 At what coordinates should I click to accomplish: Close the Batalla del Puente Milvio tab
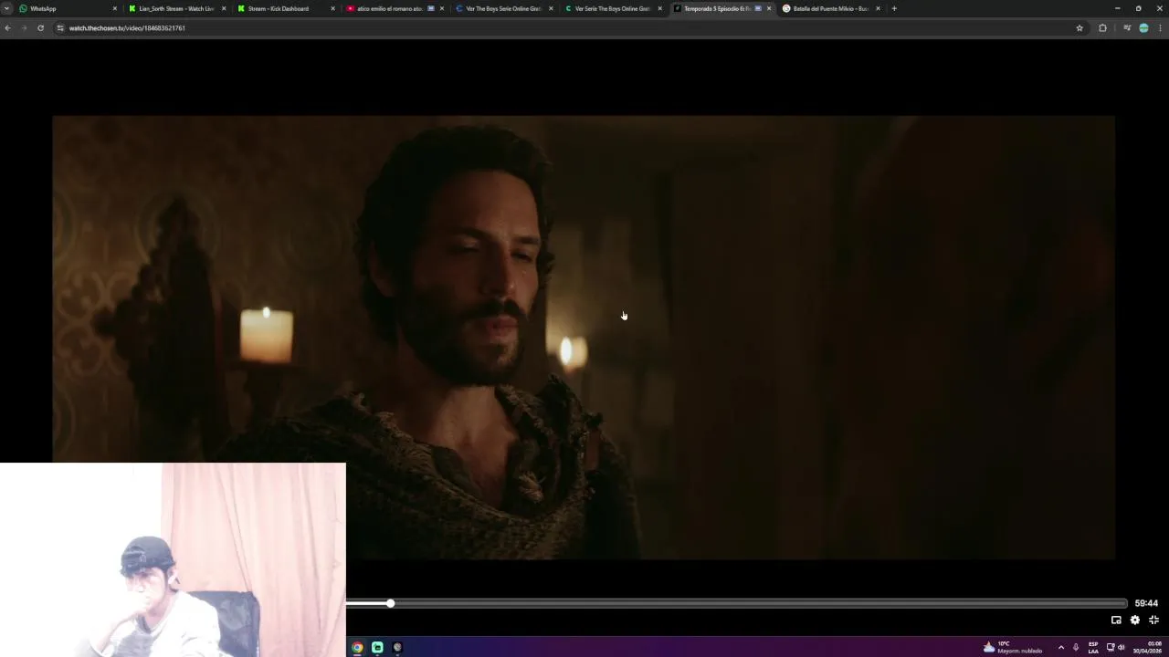(x=878, y=8)
